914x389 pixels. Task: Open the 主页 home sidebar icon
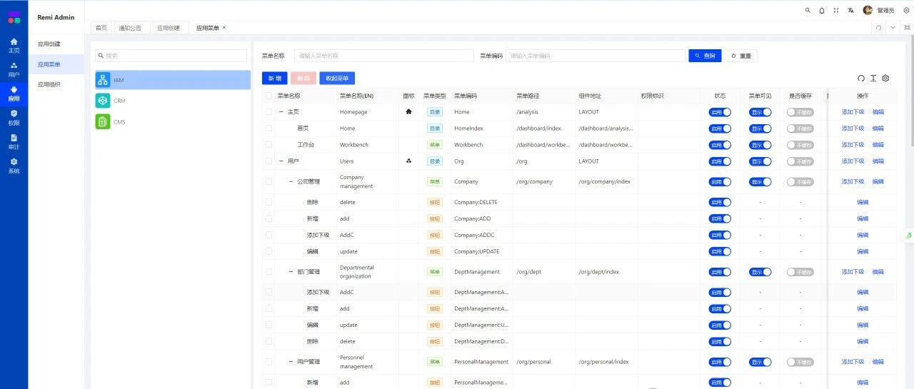[14, 46]
